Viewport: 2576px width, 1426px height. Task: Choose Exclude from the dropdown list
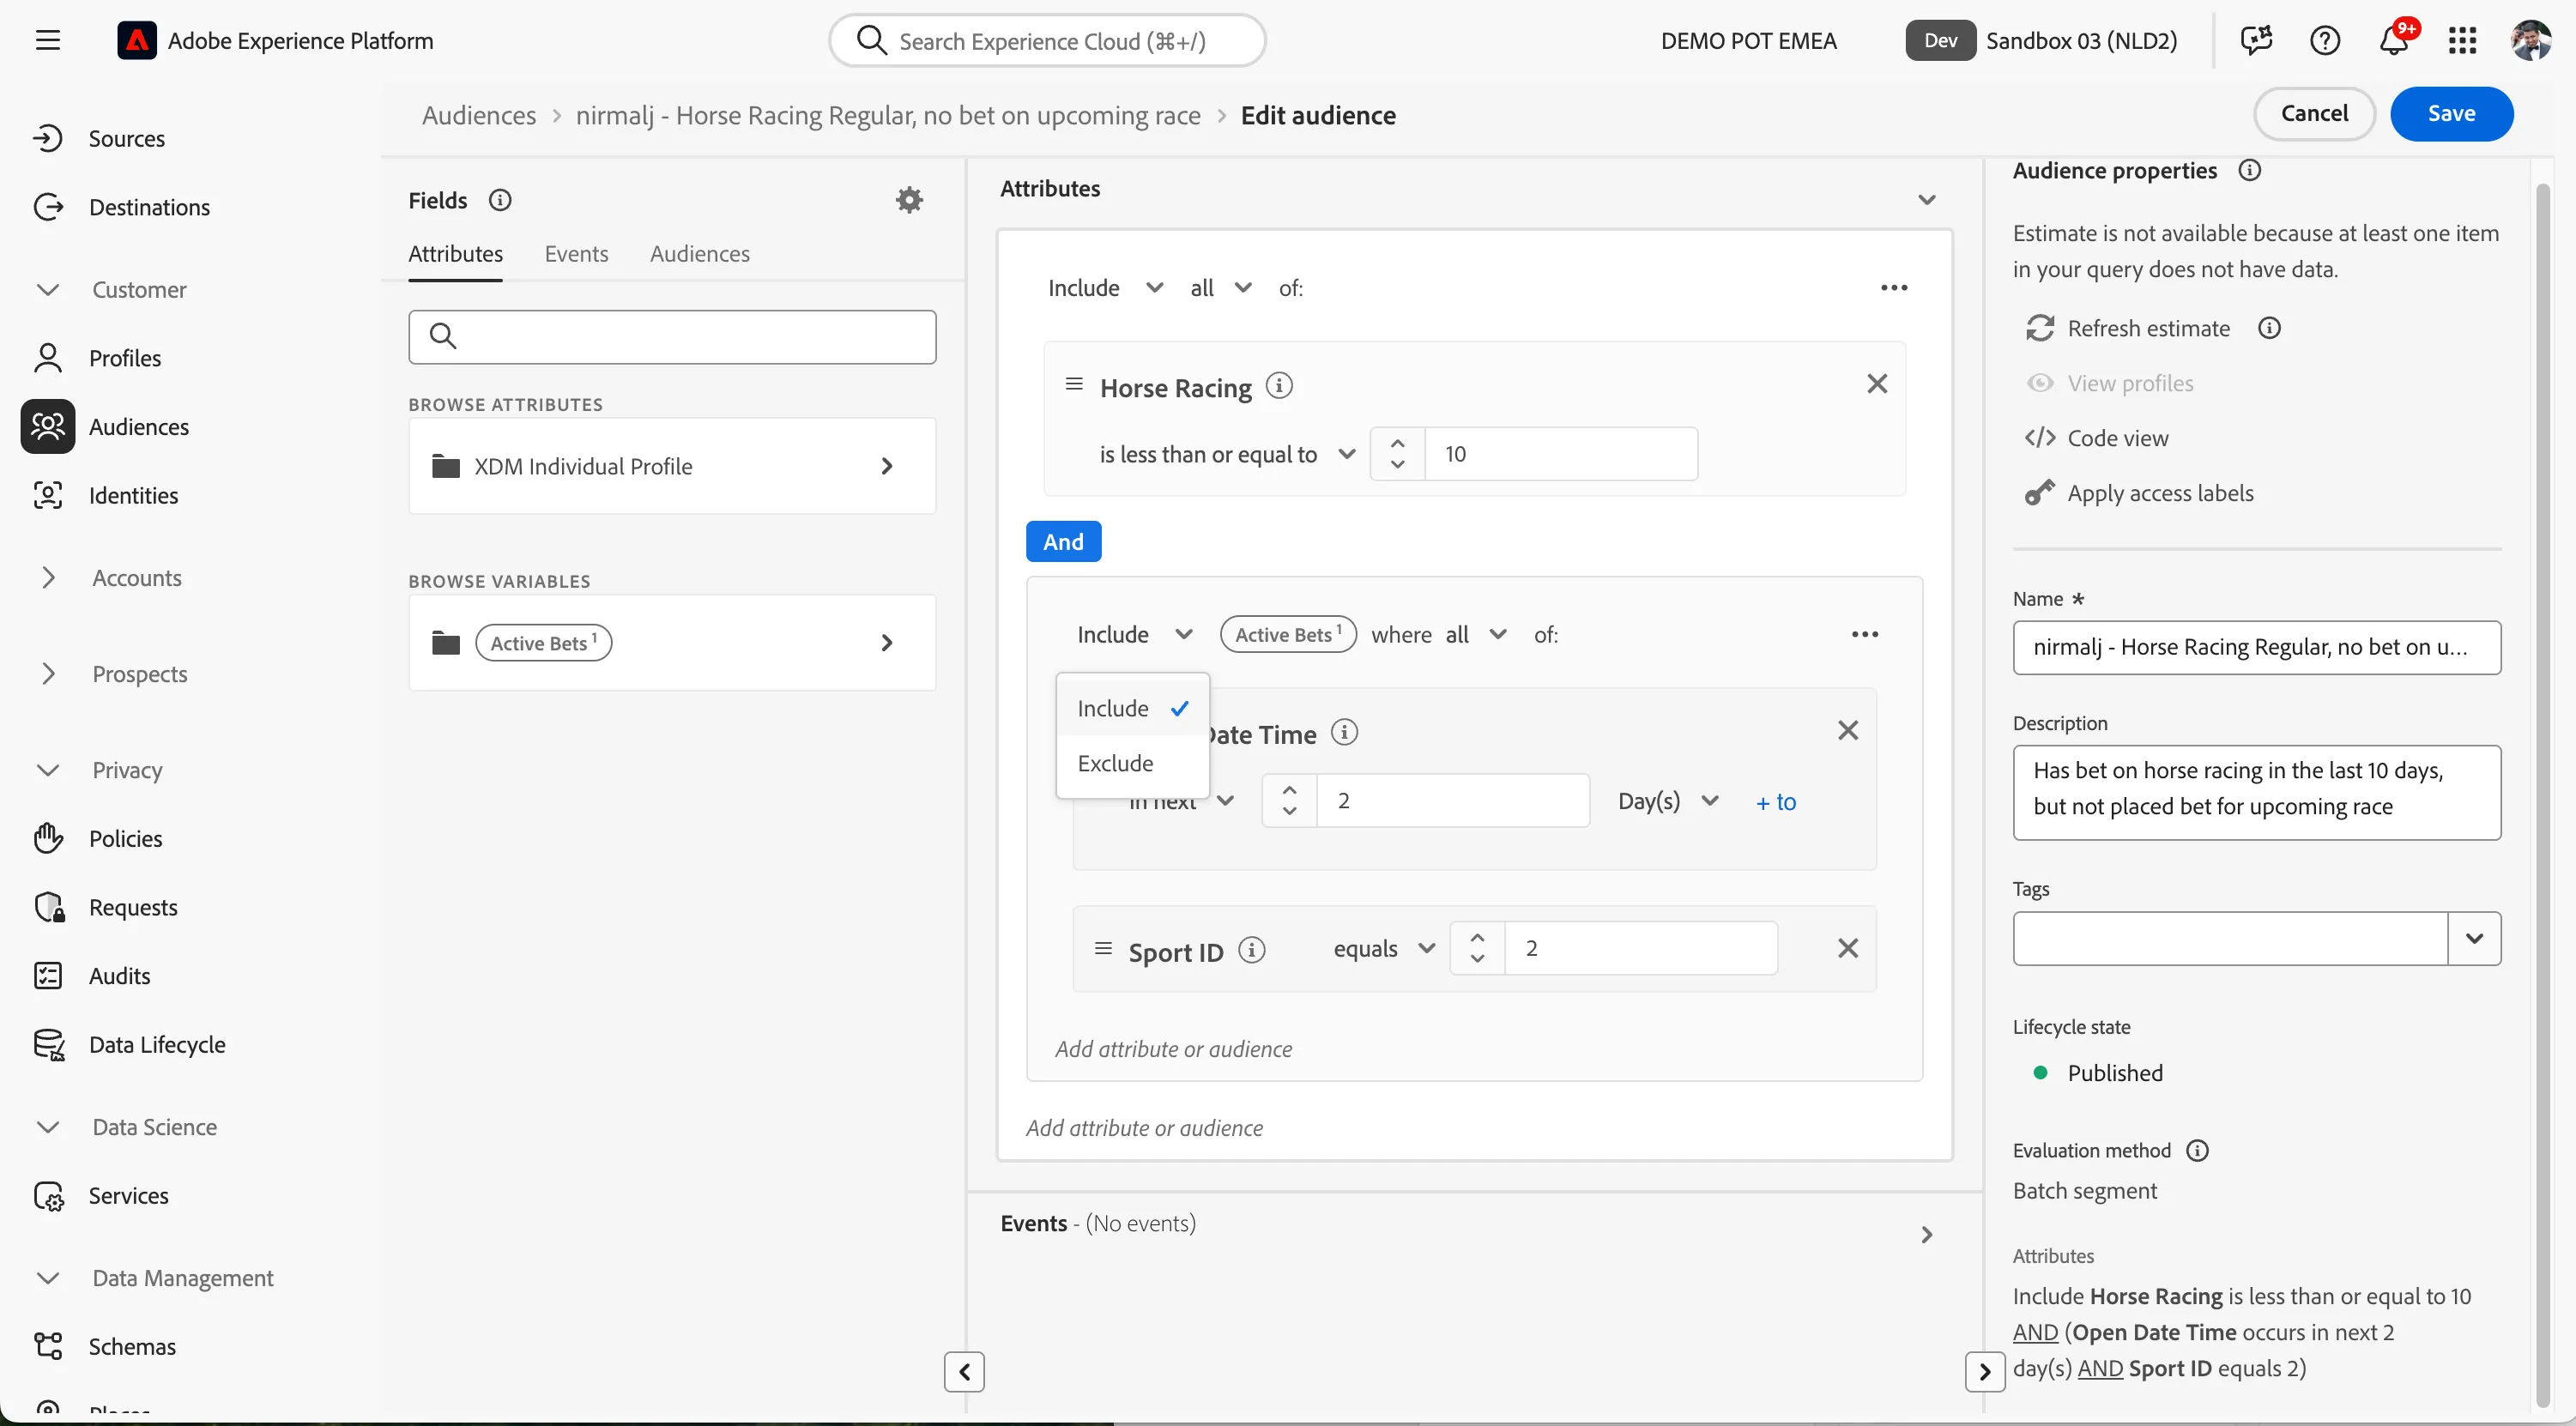point(1132,763)
